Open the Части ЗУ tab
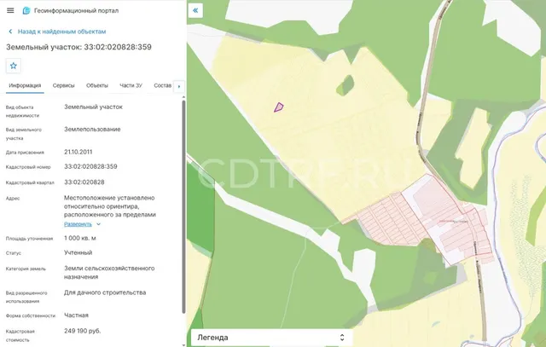 [x=131, y=85]
